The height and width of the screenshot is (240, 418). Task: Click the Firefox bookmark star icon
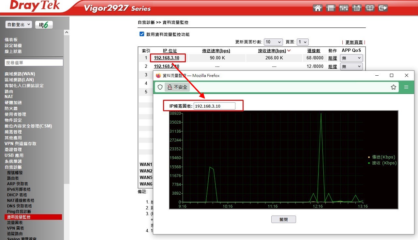coord(394,87)
